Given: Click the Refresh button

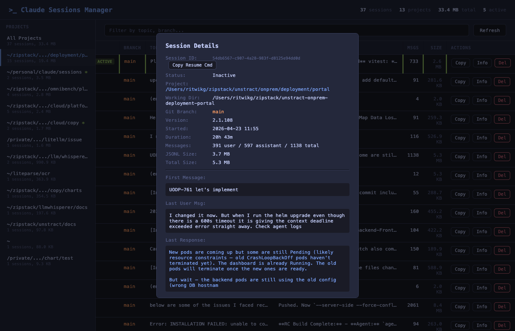Looking at the screenshot, I should tap(489, 31).
